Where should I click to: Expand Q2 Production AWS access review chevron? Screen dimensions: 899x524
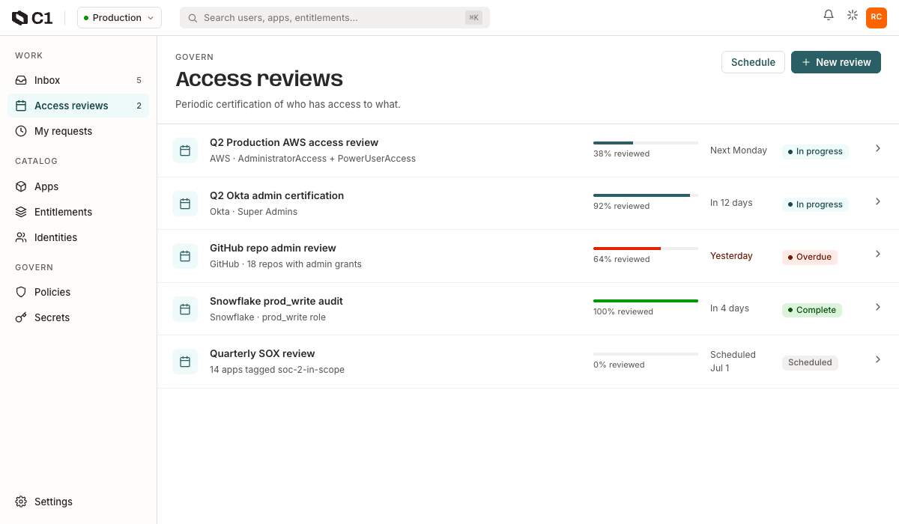coord(878,148)
